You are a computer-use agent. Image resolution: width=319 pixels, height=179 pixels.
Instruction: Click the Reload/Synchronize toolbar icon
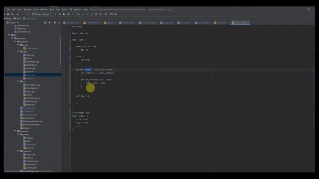(12, 14)
